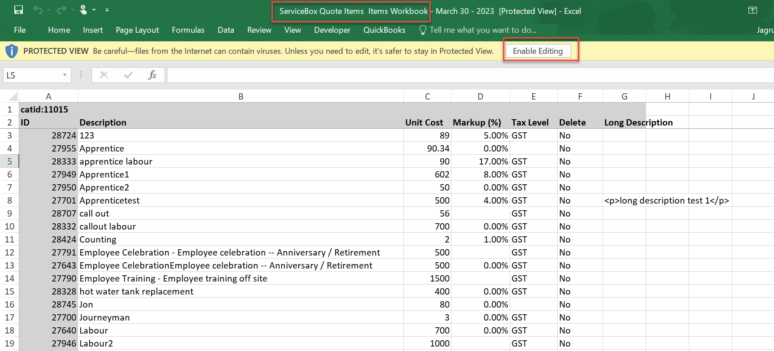Select the long description test cell in row 8
Screen dimensions: 774x351
coord(624,200)
